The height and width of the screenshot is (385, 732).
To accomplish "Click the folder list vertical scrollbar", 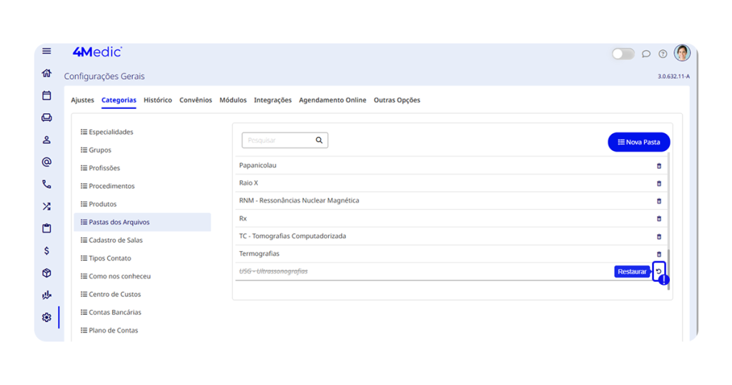I will tap(669, 265).
